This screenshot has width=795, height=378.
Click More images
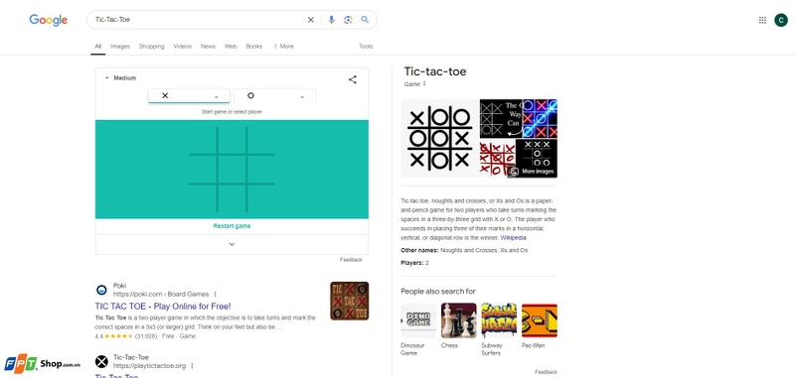(x=533, y=172)
